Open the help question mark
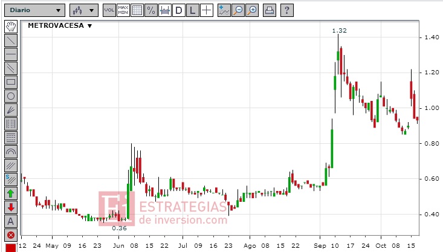This screenshot has width=443, height=252. pos(286,10)
